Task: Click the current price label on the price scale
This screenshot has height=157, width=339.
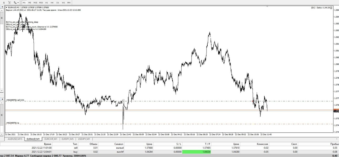Action: (336, 111)
